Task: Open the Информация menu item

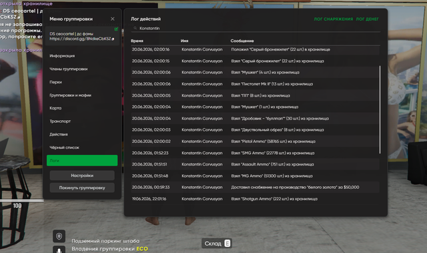Action: coord(62,56)
